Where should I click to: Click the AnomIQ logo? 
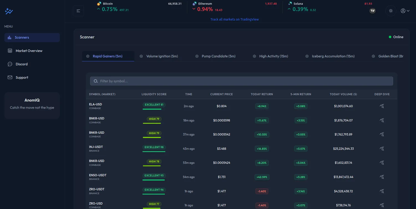tap(9, 11)
